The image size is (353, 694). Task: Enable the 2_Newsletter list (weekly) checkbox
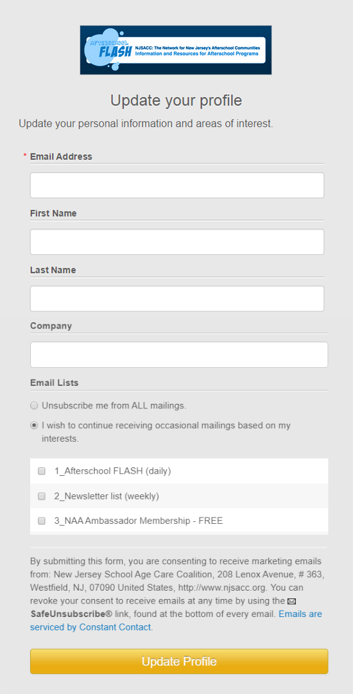[42, 497]
